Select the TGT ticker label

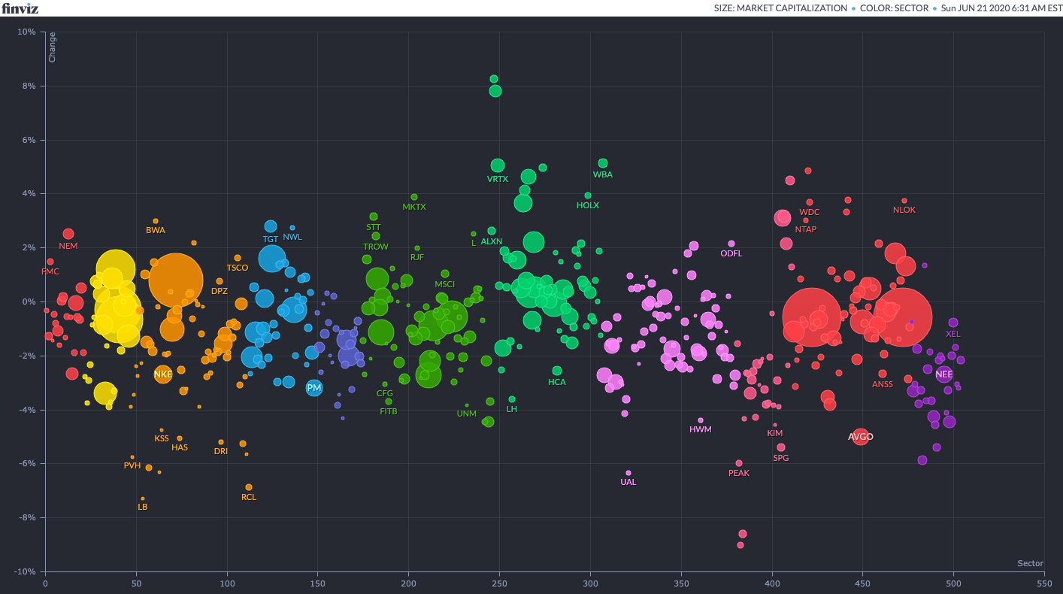(x=271, y=239)
